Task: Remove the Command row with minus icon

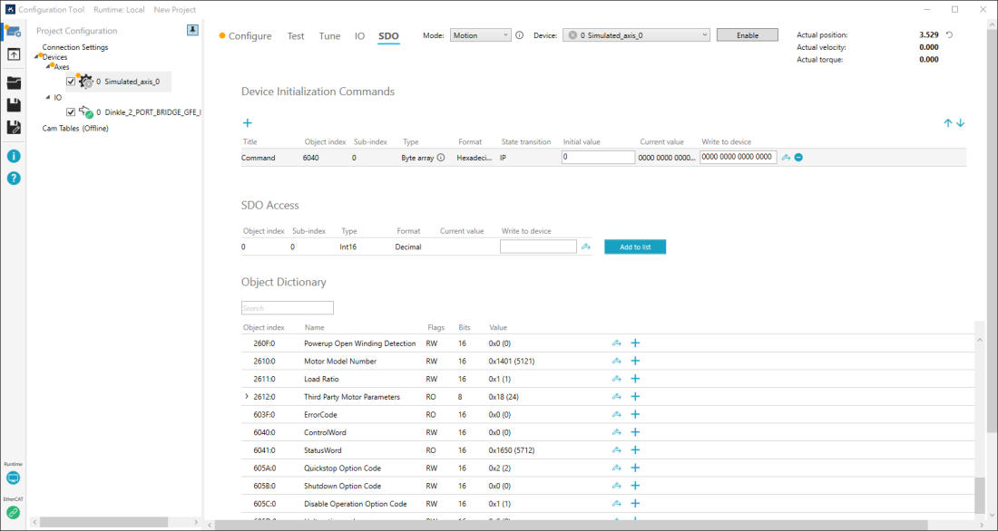Action: pyautogui.click(x=798, y=158)
